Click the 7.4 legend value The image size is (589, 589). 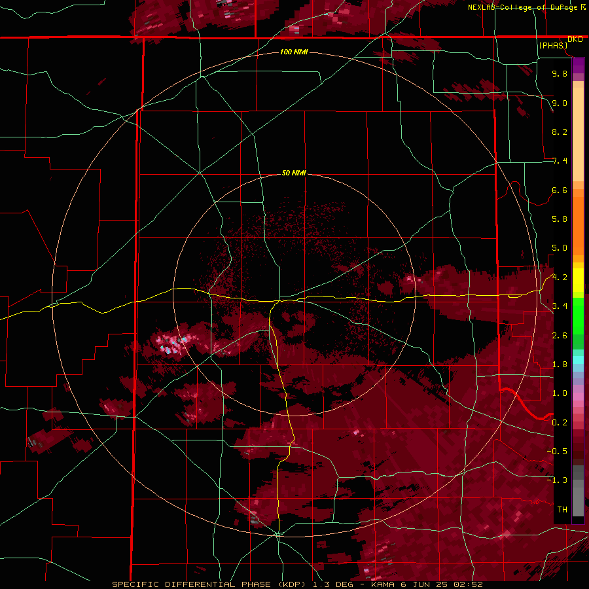(560, 161)
